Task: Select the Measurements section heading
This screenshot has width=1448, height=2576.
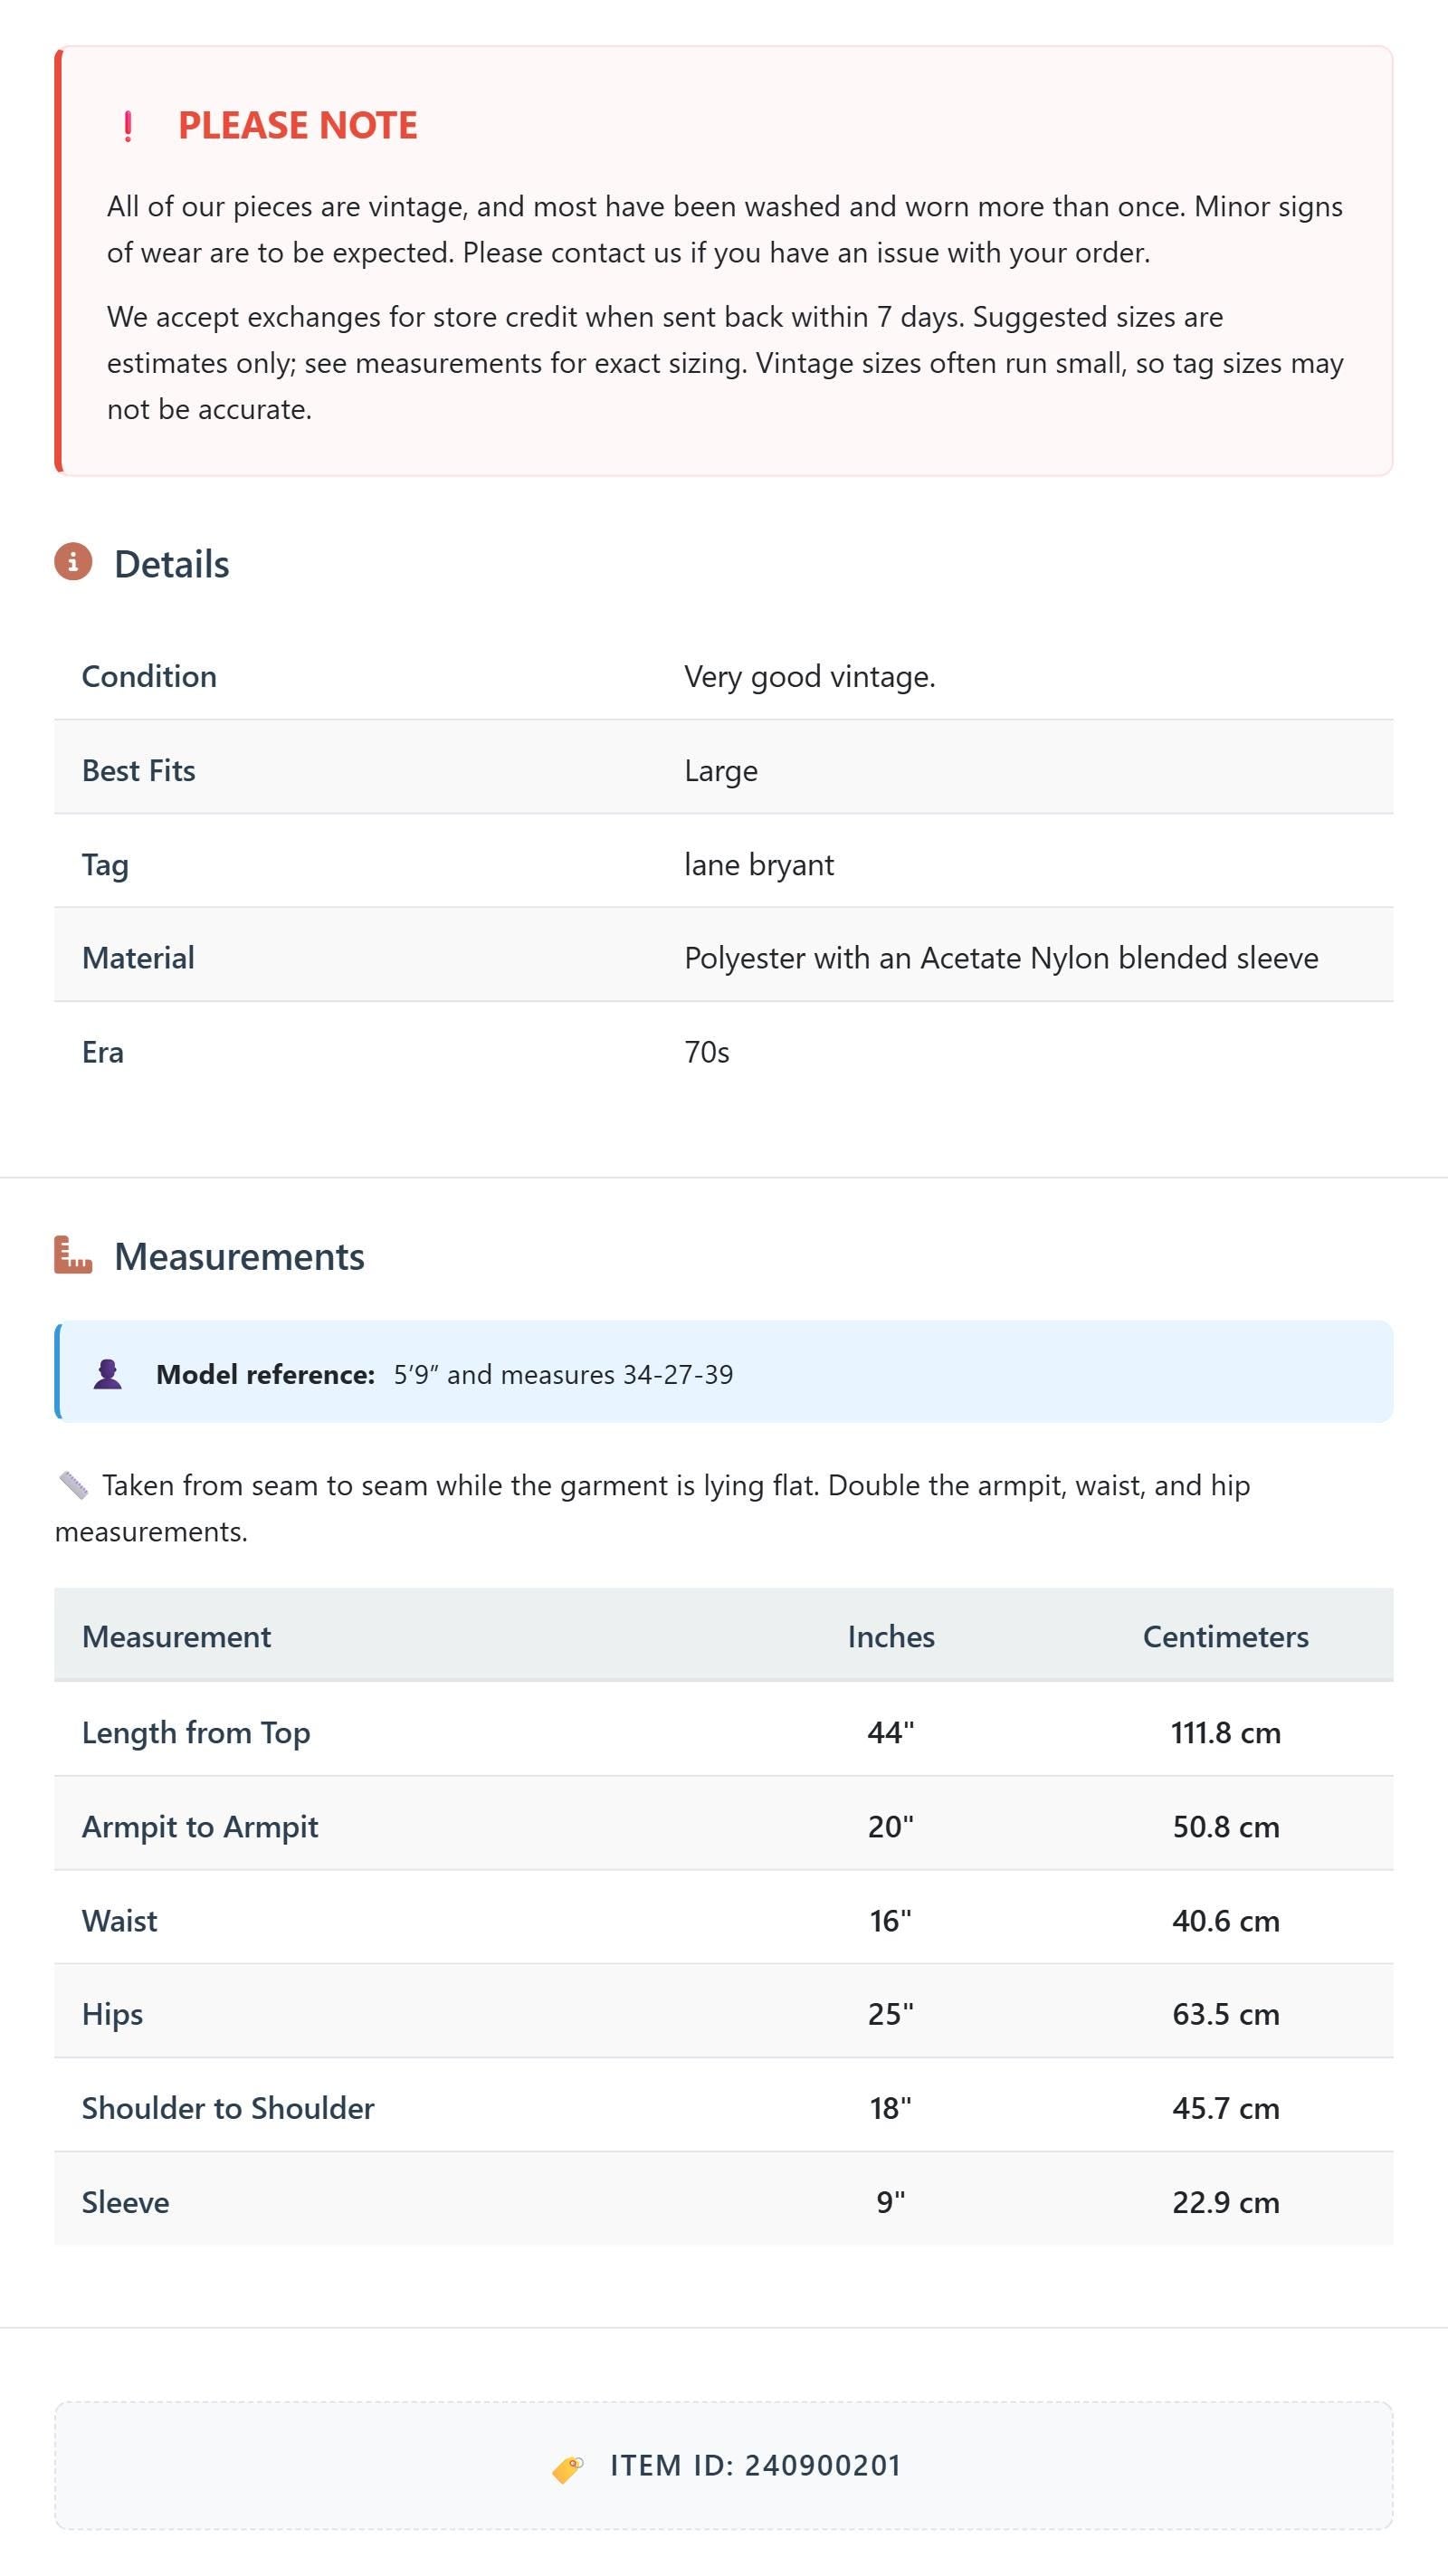Action: pos(240,1256)
